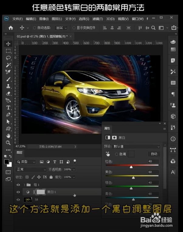Select the Clone Stamp tool
The height and width of the screenshot is (232, 183).
8,86
